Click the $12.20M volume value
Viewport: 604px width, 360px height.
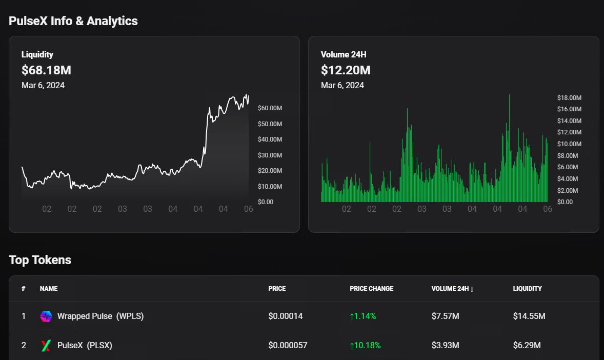(x=346, y=70)
